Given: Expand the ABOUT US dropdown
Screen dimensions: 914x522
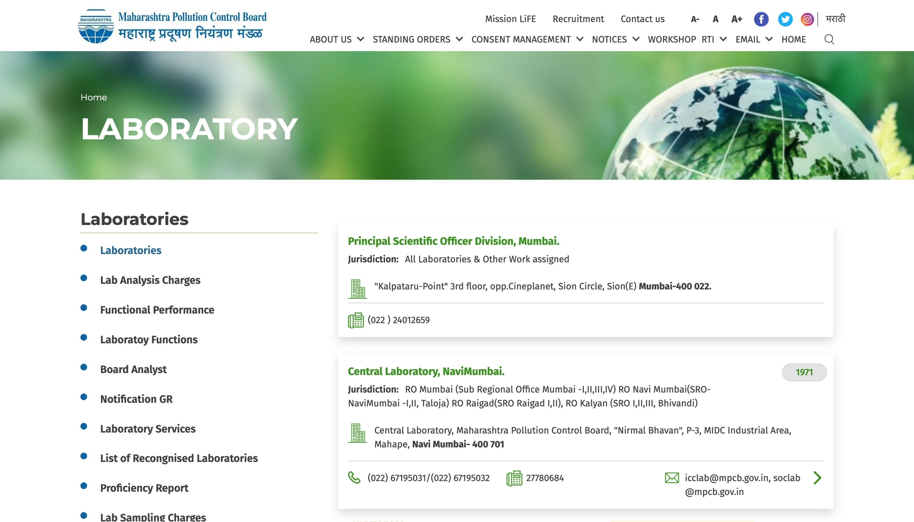Looking at the screenshot, I should click(336, 39).
